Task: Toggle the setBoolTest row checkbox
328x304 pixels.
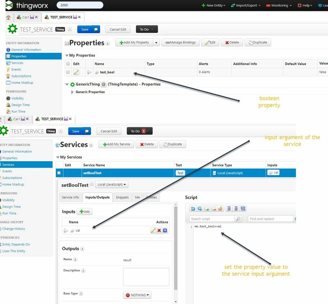Action: [x=59, y=173]
